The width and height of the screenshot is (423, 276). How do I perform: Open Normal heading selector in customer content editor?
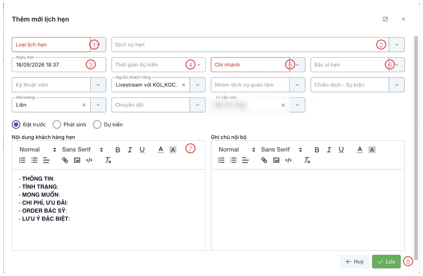pos(38,150)
